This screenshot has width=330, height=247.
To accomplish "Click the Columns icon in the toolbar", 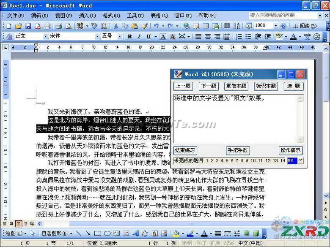I will click(227, 26).
